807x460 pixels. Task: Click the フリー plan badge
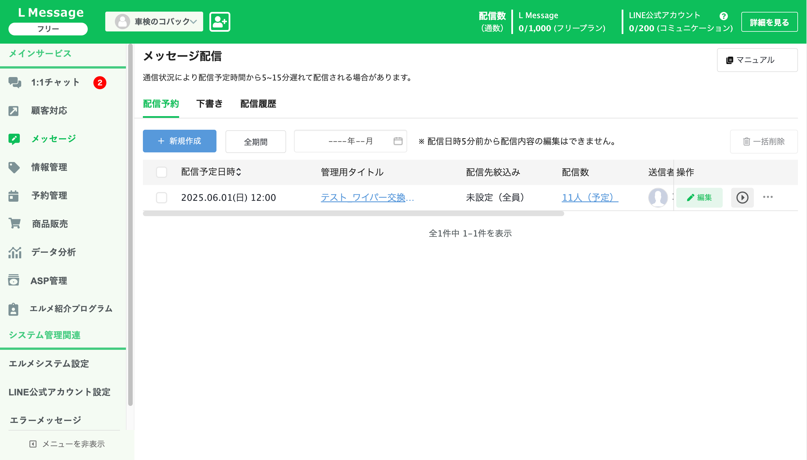pos(48,29)
